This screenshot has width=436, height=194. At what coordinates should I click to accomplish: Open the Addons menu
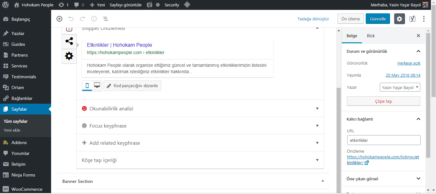(x=26, y=142)
